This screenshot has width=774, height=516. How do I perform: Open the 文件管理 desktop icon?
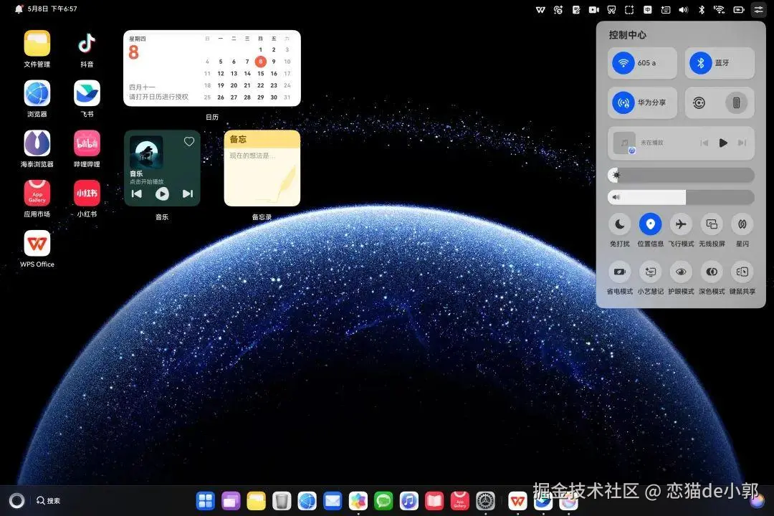point(37,44)
